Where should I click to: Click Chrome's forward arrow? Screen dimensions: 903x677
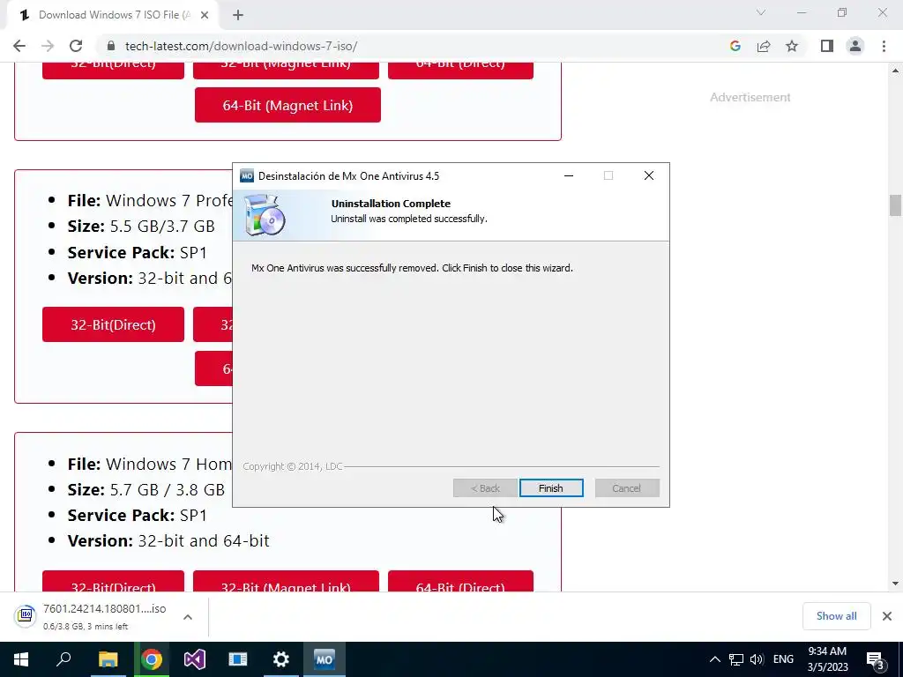pyautogui.click(x=48, y=46)
